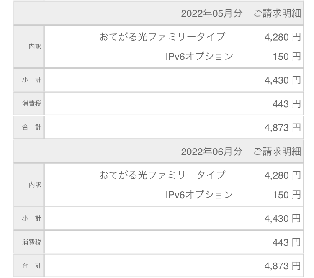The width and height of the screenshot is (314, 278).
Task: Click the May 小計 label cell
Action: [x=29, y=80]
